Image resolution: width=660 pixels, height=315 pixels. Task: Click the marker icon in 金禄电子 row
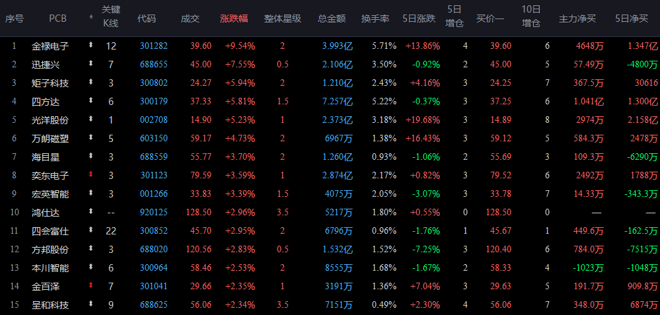(x=91, y=45)
